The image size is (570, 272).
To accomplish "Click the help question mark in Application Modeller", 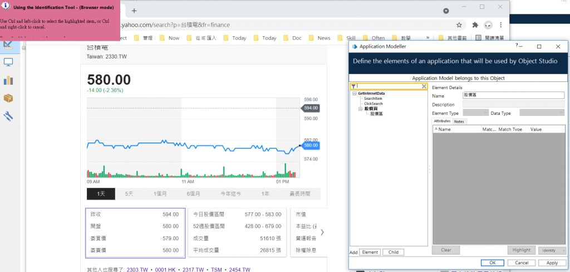I will [517, 46].
